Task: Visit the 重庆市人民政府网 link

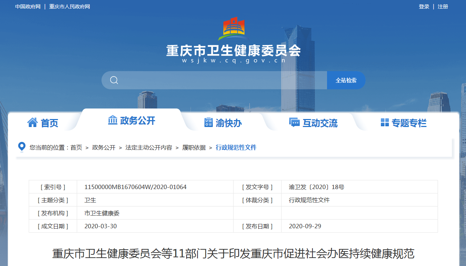Action: pyautogui.click(x=69, y=7)
